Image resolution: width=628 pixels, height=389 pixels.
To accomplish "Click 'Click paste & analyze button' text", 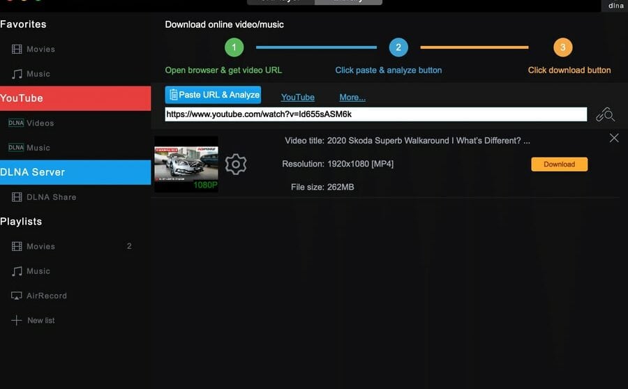I will 389,70.
